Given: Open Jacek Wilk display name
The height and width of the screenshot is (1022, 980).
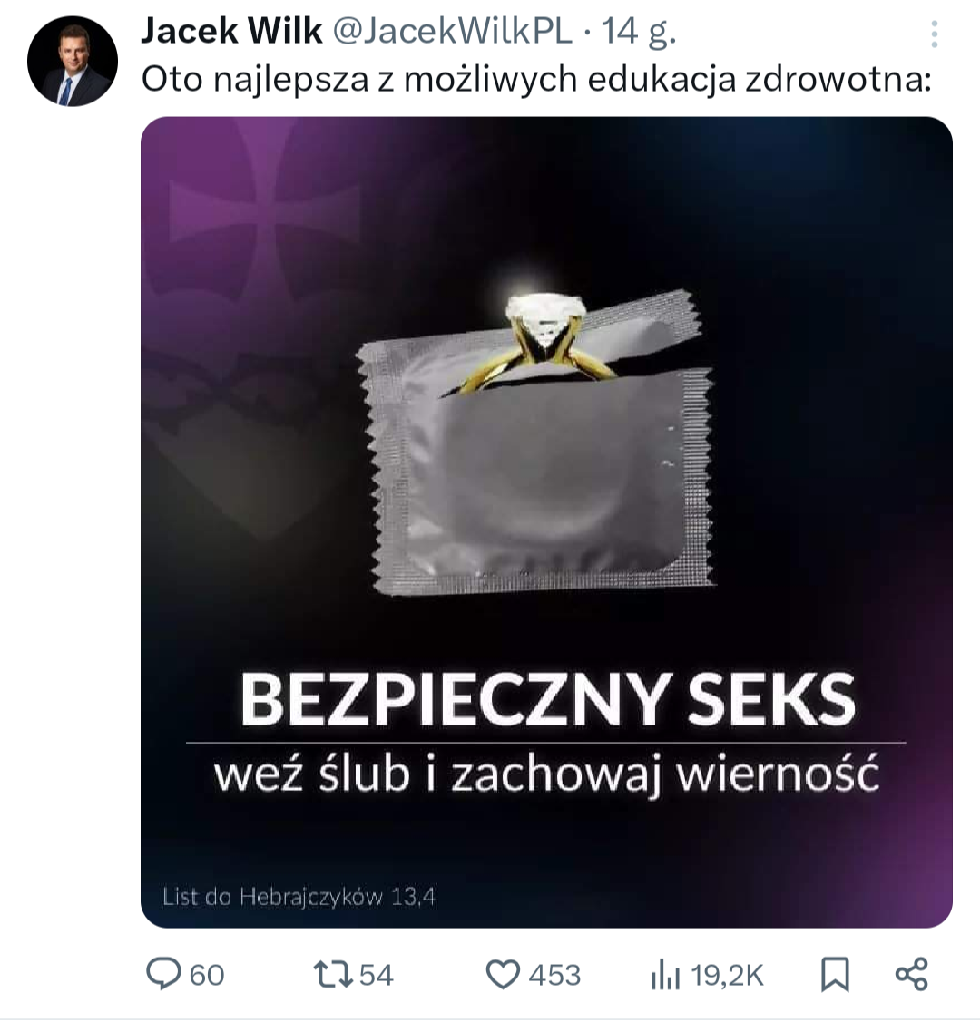Looking at the screenshot, I should pyautogui.click(x=231, y=31).
